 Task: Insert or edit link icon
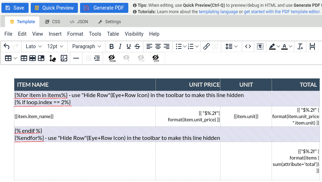click(x=206, y=46)
